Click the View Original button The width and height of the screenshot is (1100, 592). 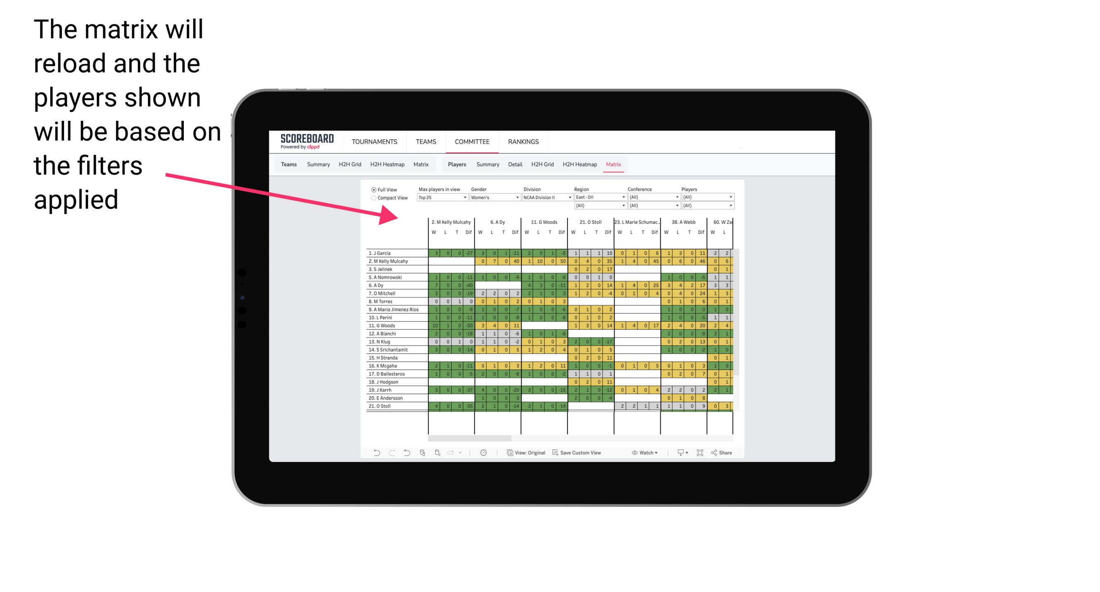(528, 453)
